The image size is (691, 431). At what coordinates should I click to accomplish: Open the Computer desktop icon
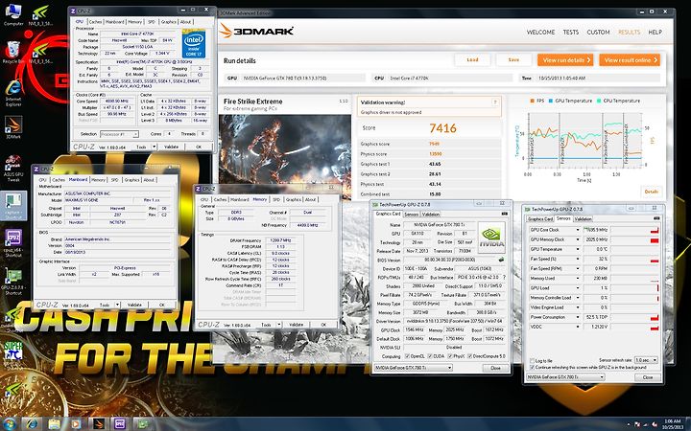pyautogui.click(x=13, y=14)
